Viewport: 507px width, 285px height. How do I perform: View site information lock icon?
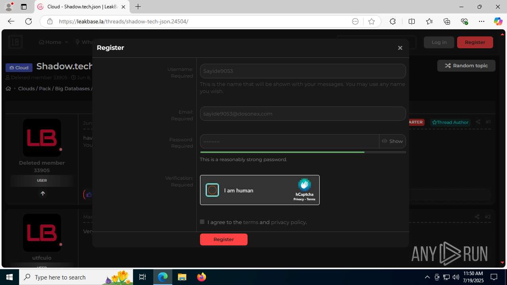coord(50,21)
